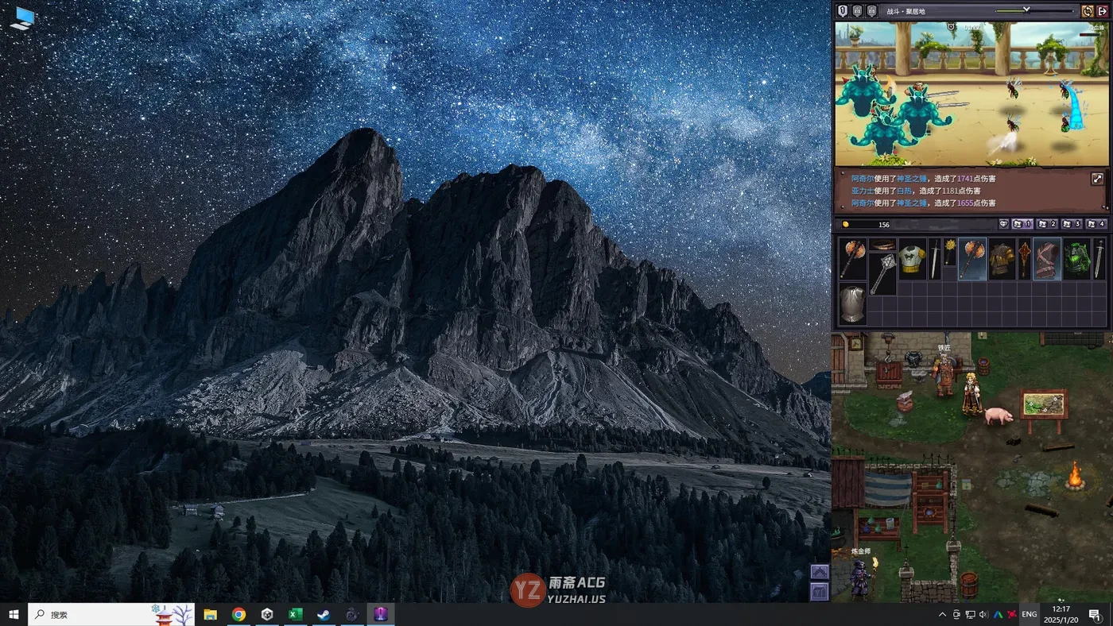Click the pink pig in town
The width and height of the screenshot is (1113, 626).
click(999, 415)
